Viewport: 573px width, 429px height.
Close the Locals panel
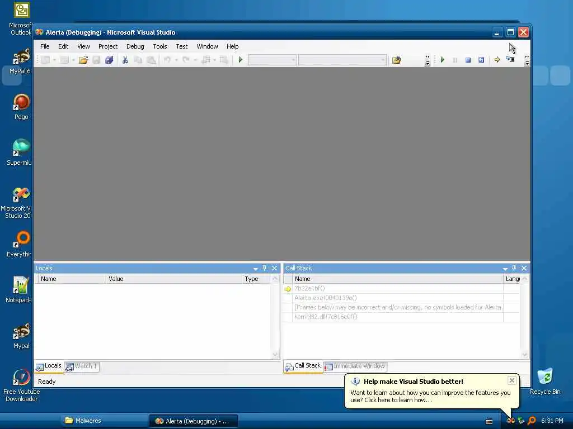click(x=274, y=268)
